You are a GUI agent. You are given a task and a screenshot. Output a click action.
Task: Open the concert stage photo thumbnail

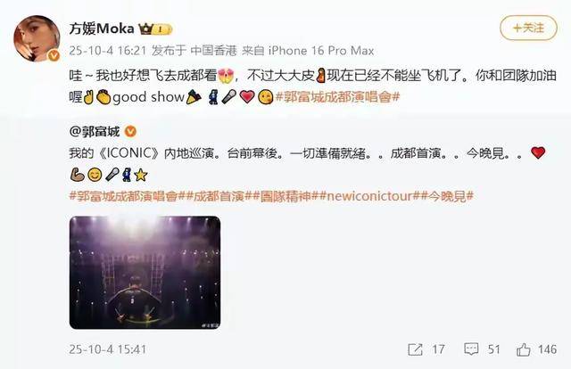(145, 273)
